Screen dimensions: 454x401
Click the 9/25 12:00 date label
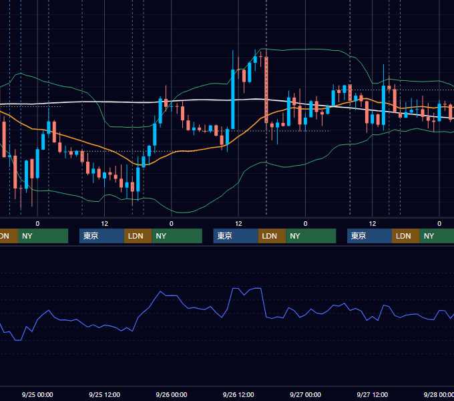tap(104, 394)
